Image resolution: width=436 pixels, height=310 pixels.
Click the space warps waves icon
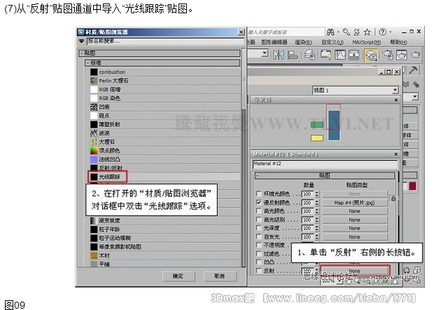[406, 84]
